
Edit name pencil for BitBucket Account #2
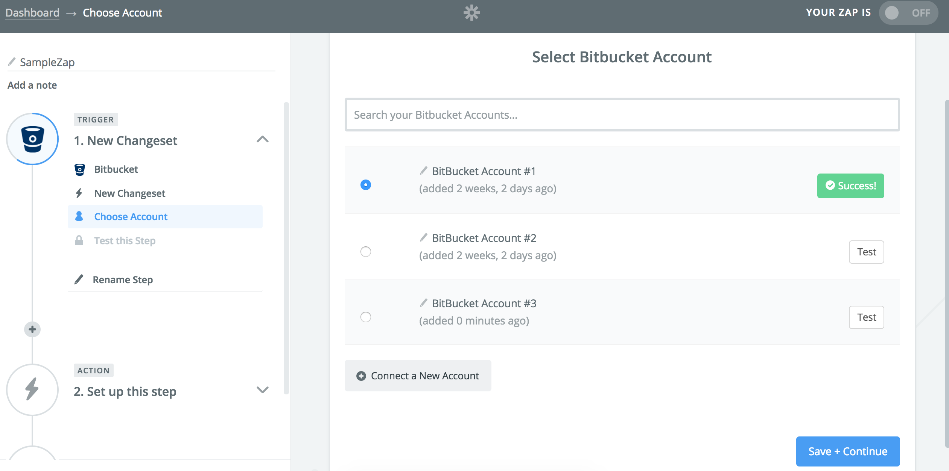[x=424, y=238]
